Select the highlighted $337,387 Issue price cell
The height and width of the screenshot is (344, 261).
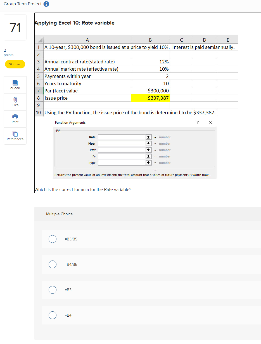[150, 98]
